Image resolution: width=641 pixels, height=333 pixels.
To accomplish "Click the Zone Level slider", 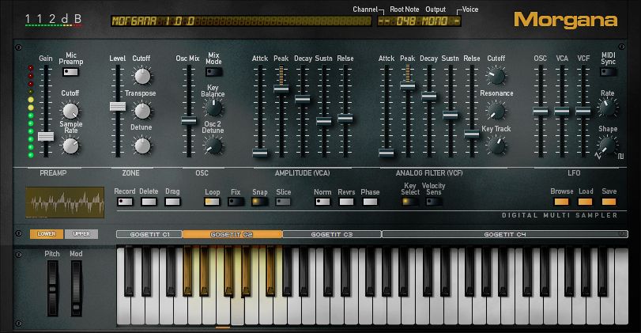I will [x=118, y=106].
